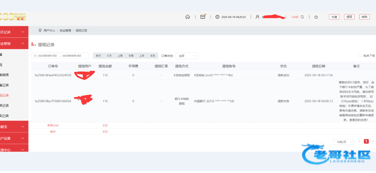Select the 本月 quick date filter
Viewport: 376px width, 173px height.
click(153, 56)
